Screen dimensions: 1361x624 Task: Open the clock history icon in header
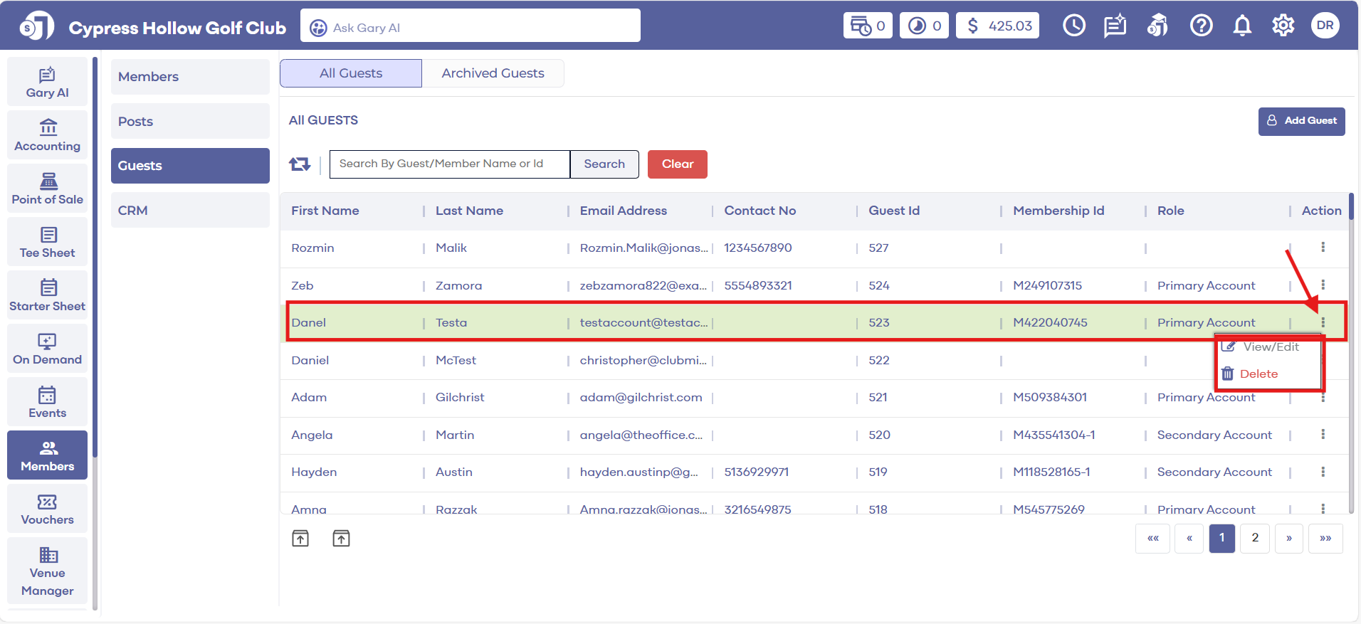point(1073,26)
